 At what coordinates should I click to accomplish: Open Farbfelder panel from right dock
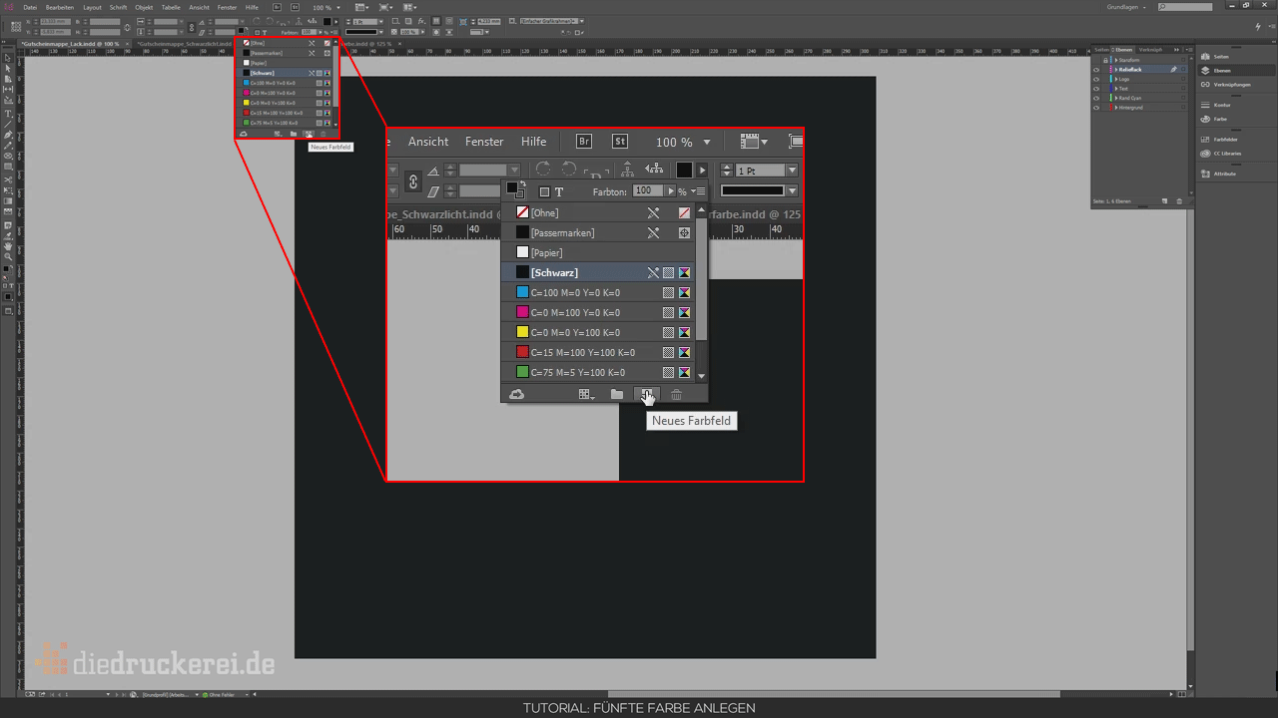pyautogui.click(x=1224, y=140)
